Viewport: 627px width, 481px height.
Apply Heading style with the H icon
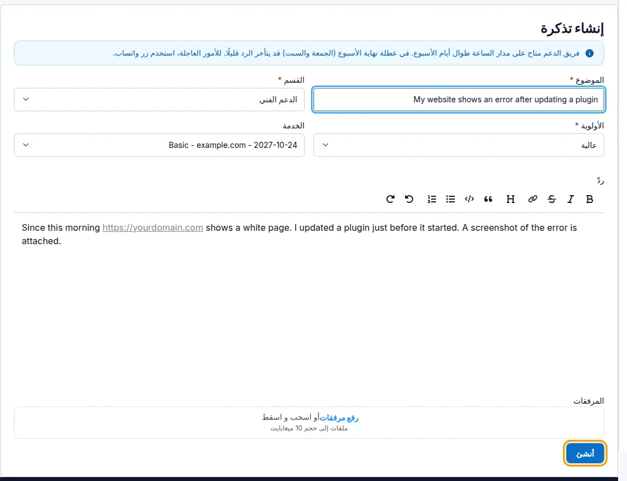point(510,199)
